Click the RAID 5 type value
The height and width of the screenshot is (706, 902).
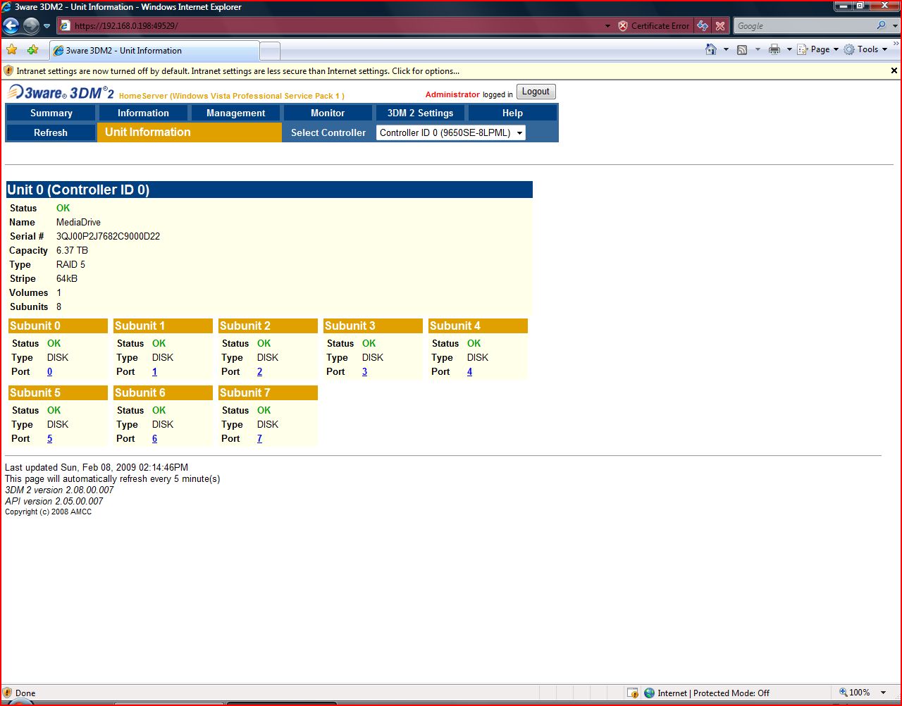[70, 264]
